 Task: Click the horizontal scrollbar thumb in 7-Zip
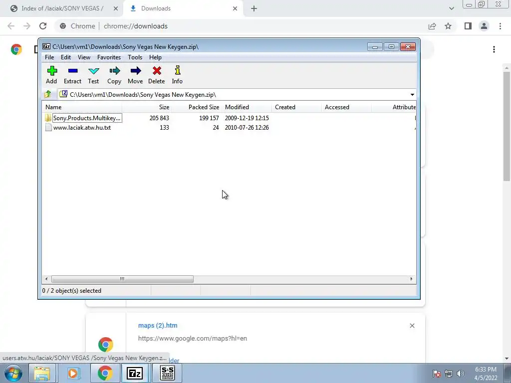tap(122, 279)
